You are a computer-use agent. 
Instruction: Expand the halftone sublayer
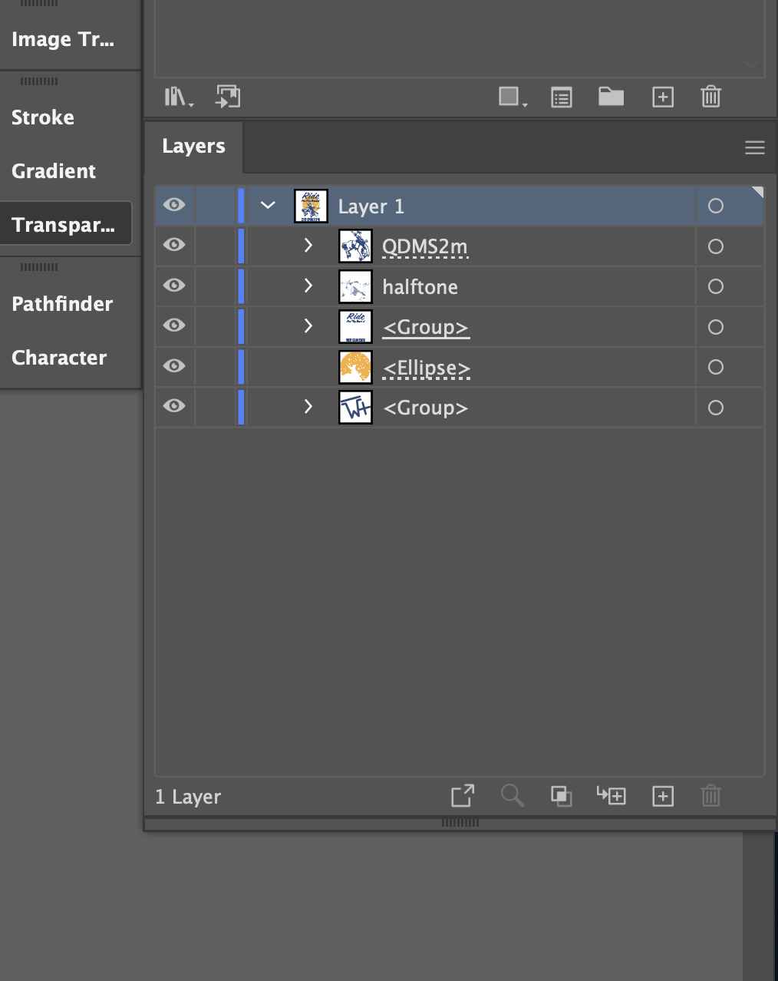point(308,286)
